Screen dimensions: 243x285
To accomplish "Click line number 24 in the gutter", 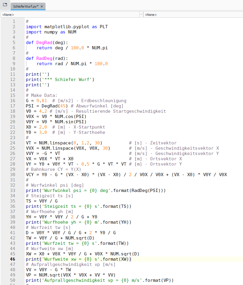I will coord(13,143).
